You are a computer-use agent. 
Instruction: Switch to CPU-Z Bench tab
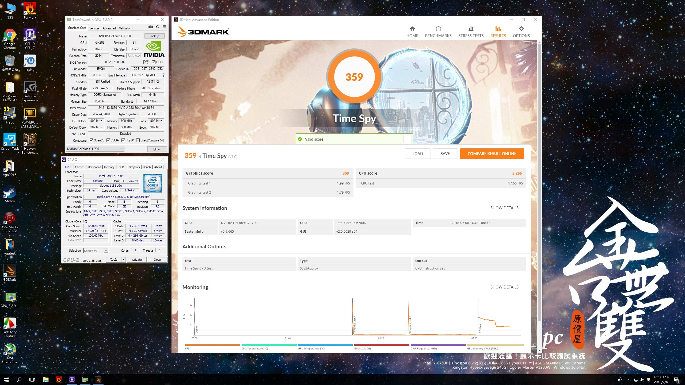point(147,167)
